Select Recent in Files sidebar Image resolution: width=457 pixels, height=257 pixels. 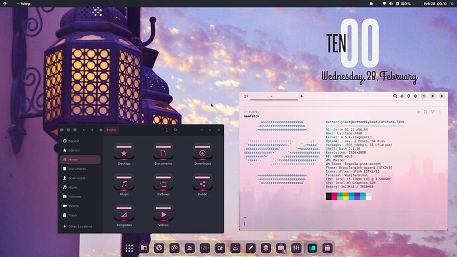(80, 141)
